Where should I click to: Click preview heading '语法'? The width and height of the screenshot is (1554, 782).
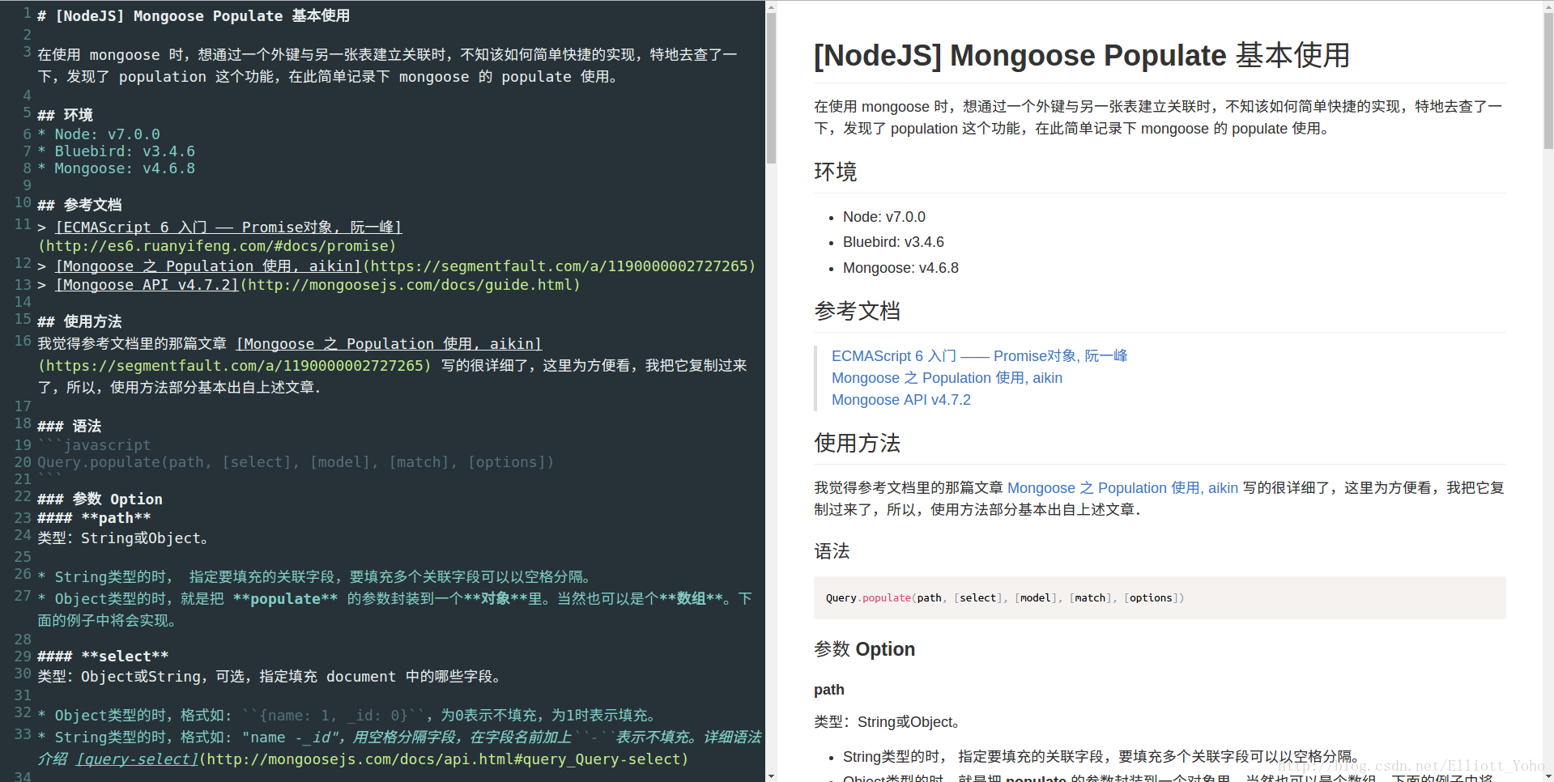tap(832, 551)
